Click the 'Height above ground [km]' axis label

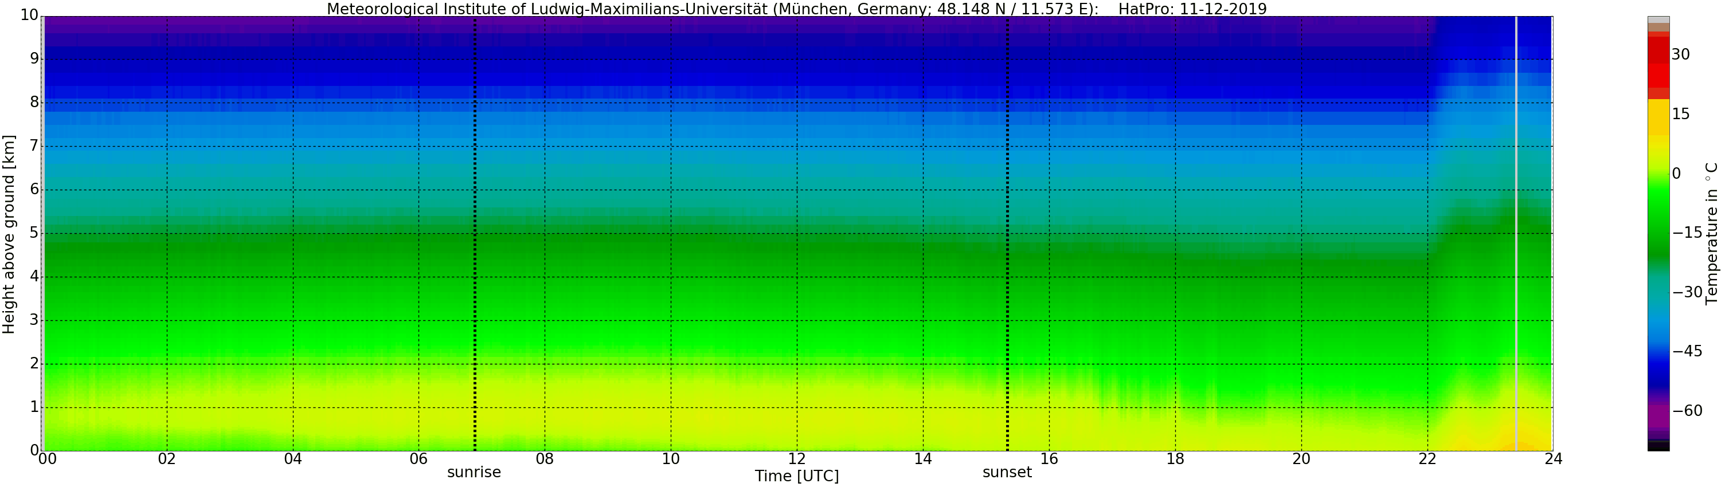(9, 233)
